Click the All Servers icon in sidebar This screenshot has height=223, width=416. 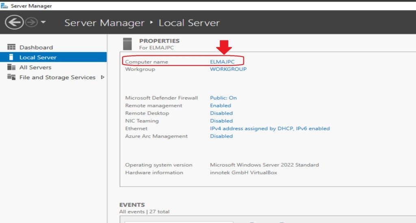(x=11, y=67)
